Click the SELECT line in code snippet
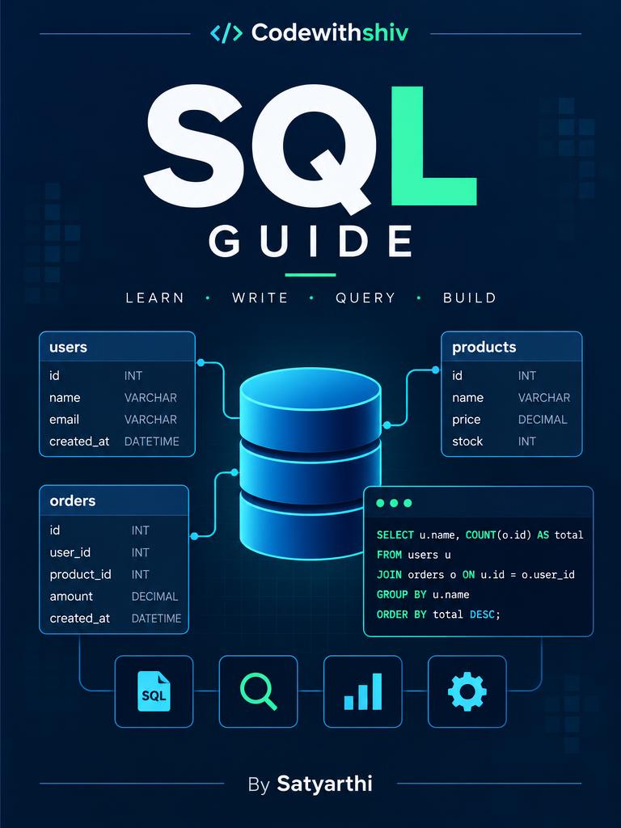Viewport: 621px width, 828px height. pyautogui.click(x=479, y=535)
